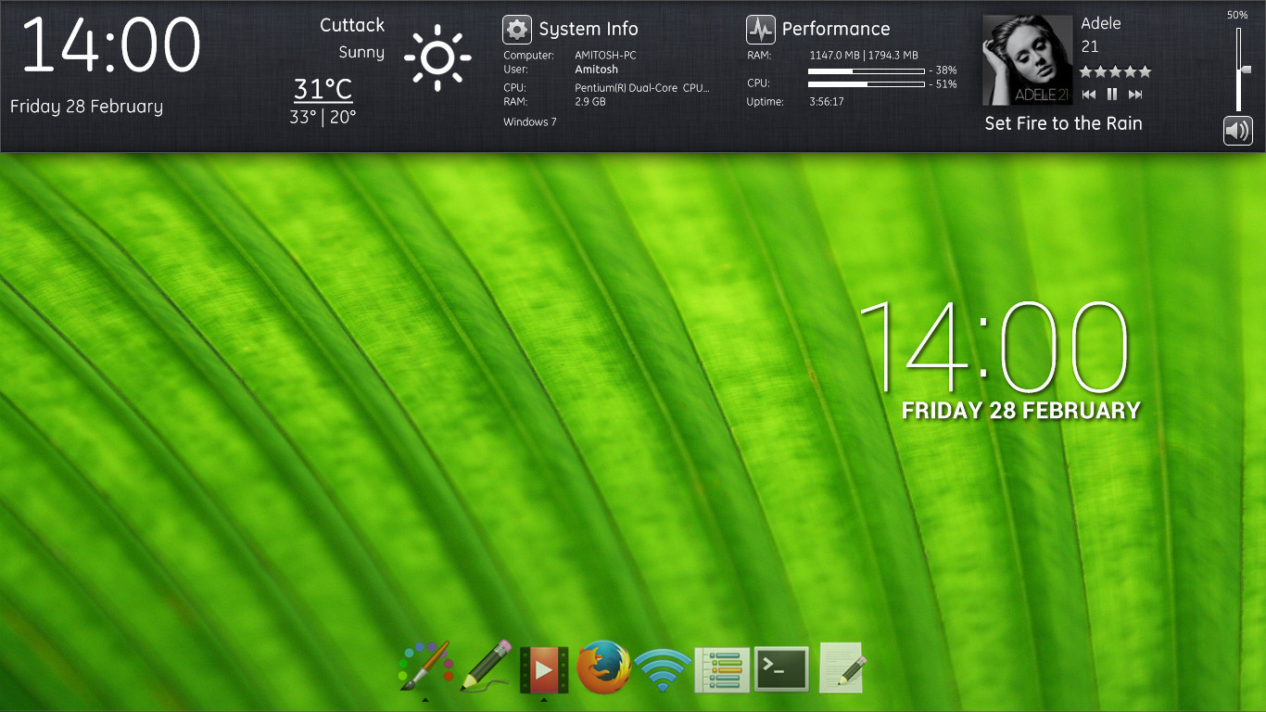Open the text editor notepad dock icon
This screenshot has height=712, width=1266.
(x=842, y=667)
